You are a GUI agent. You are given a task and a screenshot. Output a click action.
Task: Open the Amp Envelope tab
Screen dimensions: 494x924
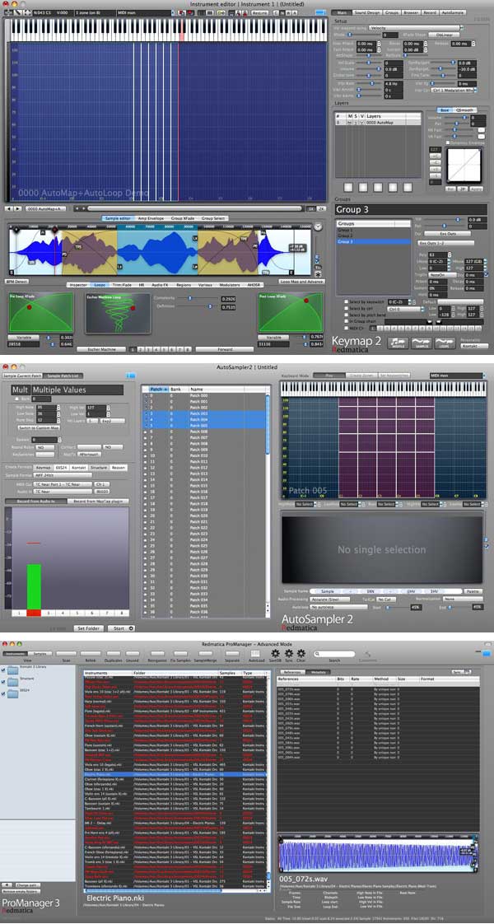tap(153, 218)
